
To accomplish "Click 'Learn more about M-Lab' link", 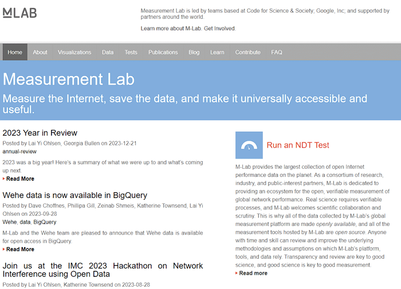I will pyautogui.click(x=171, y=29).
